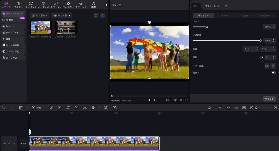Select the マスク tab
This screenshot has width=279, height=151.
224,16
